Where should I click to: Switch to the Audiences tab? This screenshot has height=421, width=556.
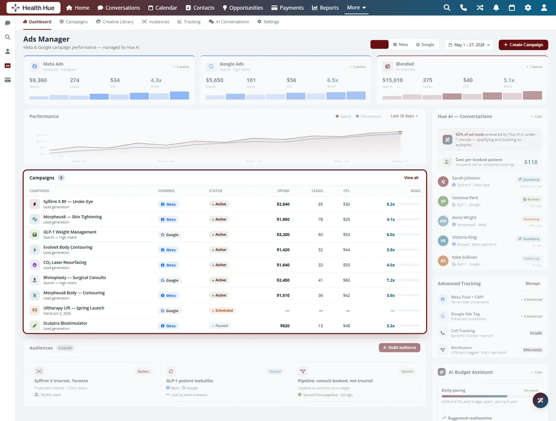[156, 22]
